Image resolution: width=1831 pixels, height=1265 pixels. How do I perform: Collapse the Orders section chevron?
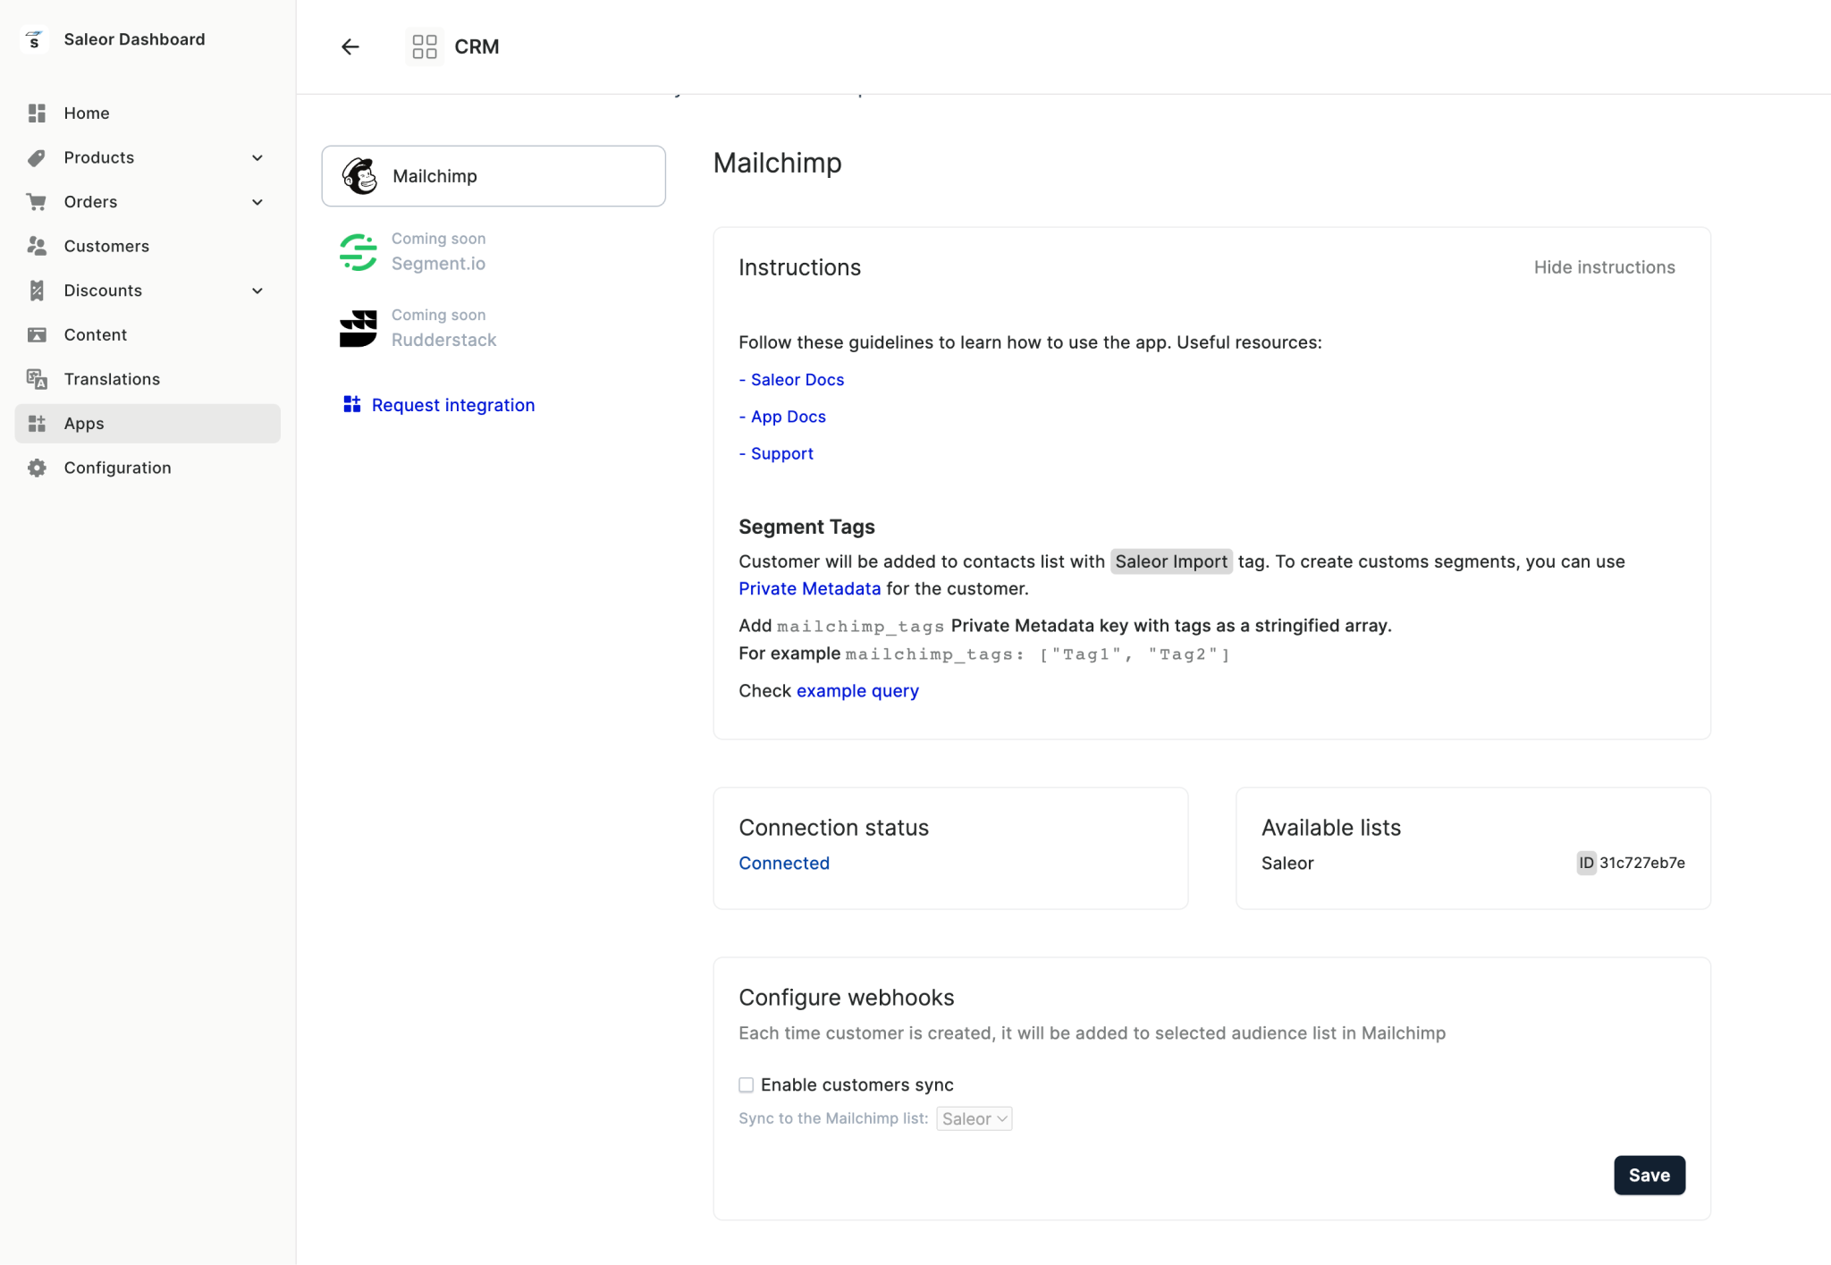point(257,201)
